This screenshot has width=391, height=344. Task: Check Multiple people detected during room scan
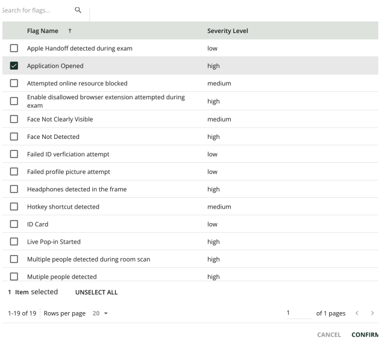[14, 259]
